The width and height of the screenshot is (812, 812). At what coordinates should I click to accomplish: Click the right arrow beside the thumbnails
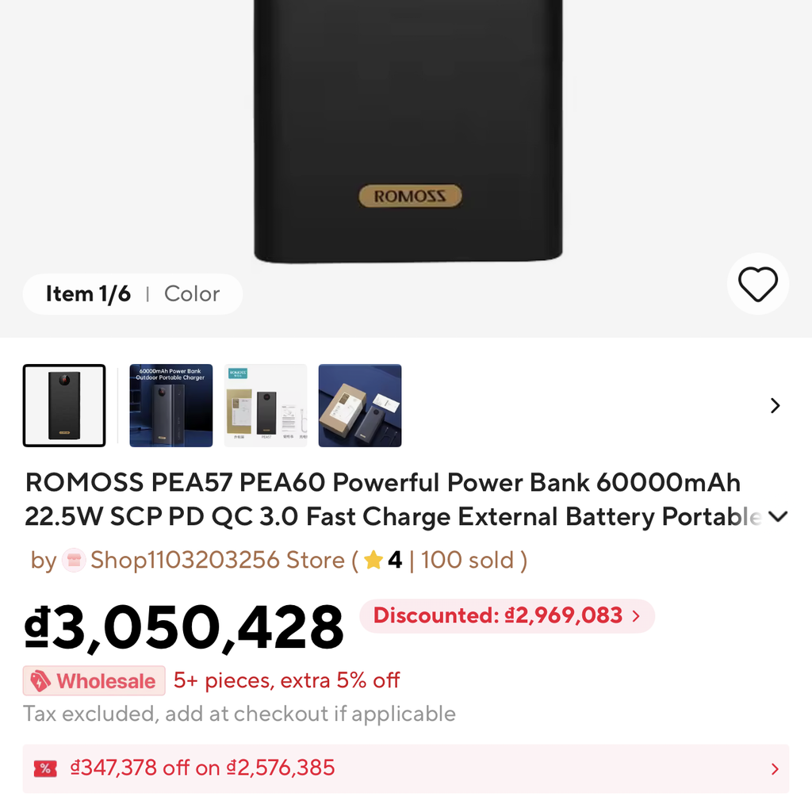(x=775, y=405)
